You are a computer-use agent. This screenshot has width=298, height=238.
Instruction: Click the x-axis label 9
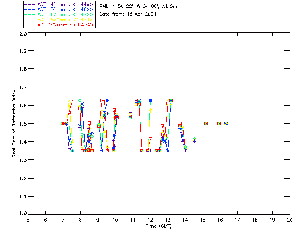pyautogui.click(x=98, y=220)
